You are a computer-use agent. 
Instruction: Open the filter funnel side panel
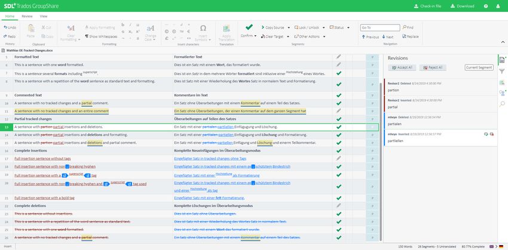(x=502, y=71)
